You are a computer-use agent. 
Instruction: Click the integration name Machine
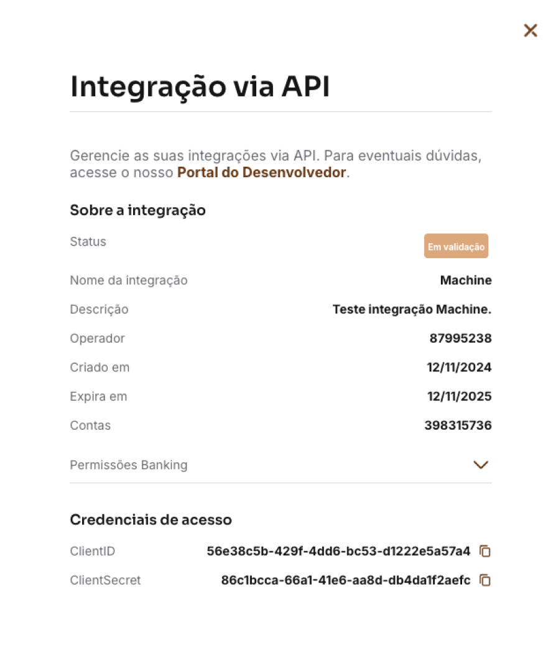tap(466, 280)
